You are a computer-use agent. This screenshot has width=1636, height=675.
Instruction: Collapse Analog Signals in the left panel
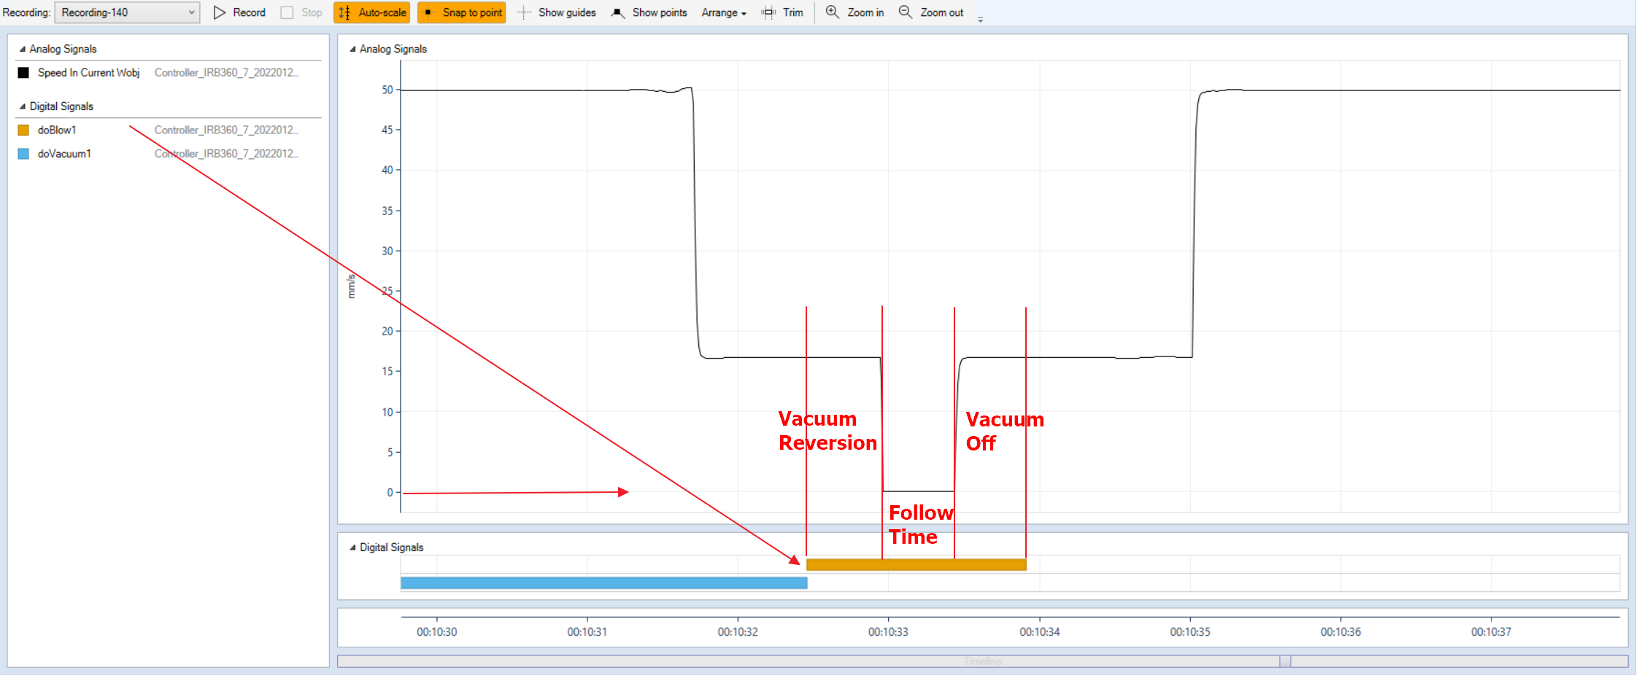click(x=23, y=49)
